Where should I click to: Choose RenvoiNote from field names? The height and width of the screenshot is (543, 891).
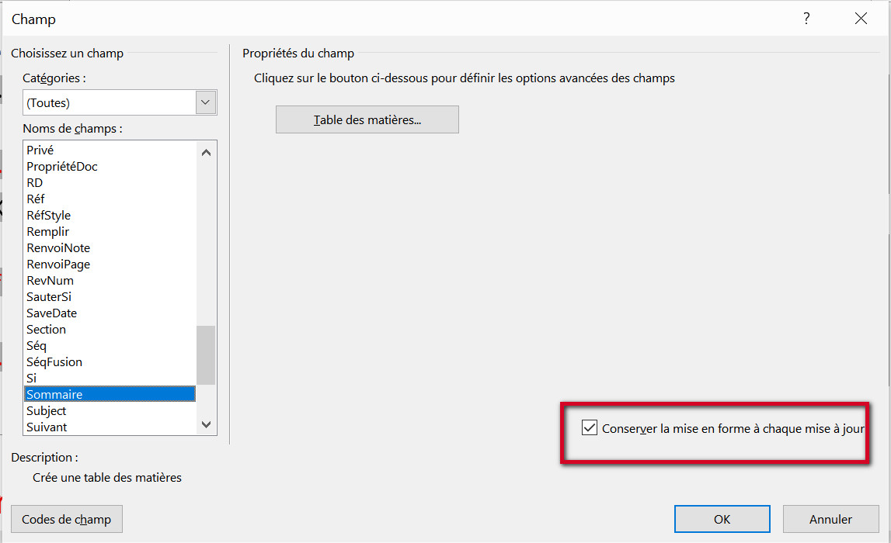pos(58,248)
